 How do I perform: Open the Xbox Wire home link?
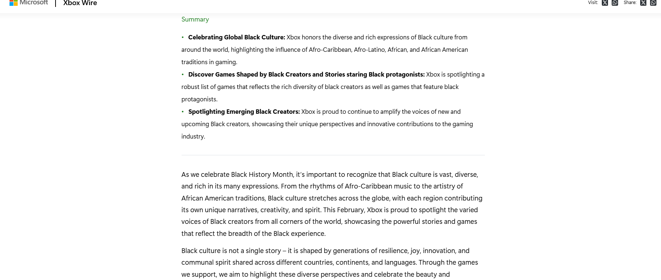pos(80,3)
